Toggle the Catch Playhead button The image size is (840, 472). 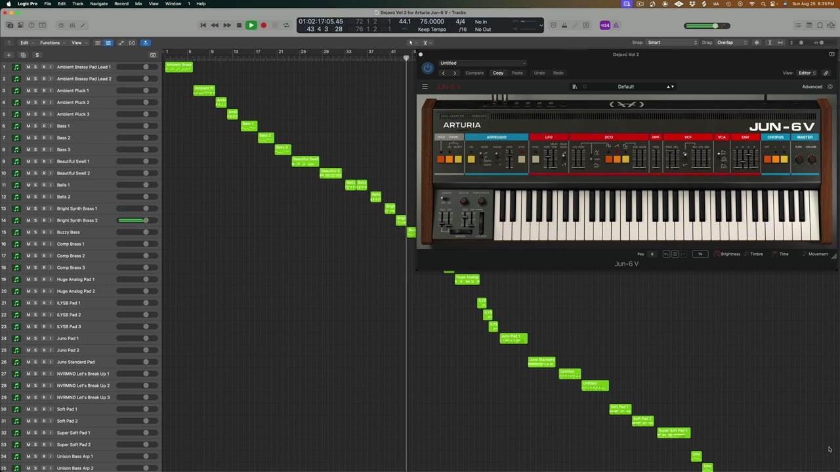click(x=145, y=43)
